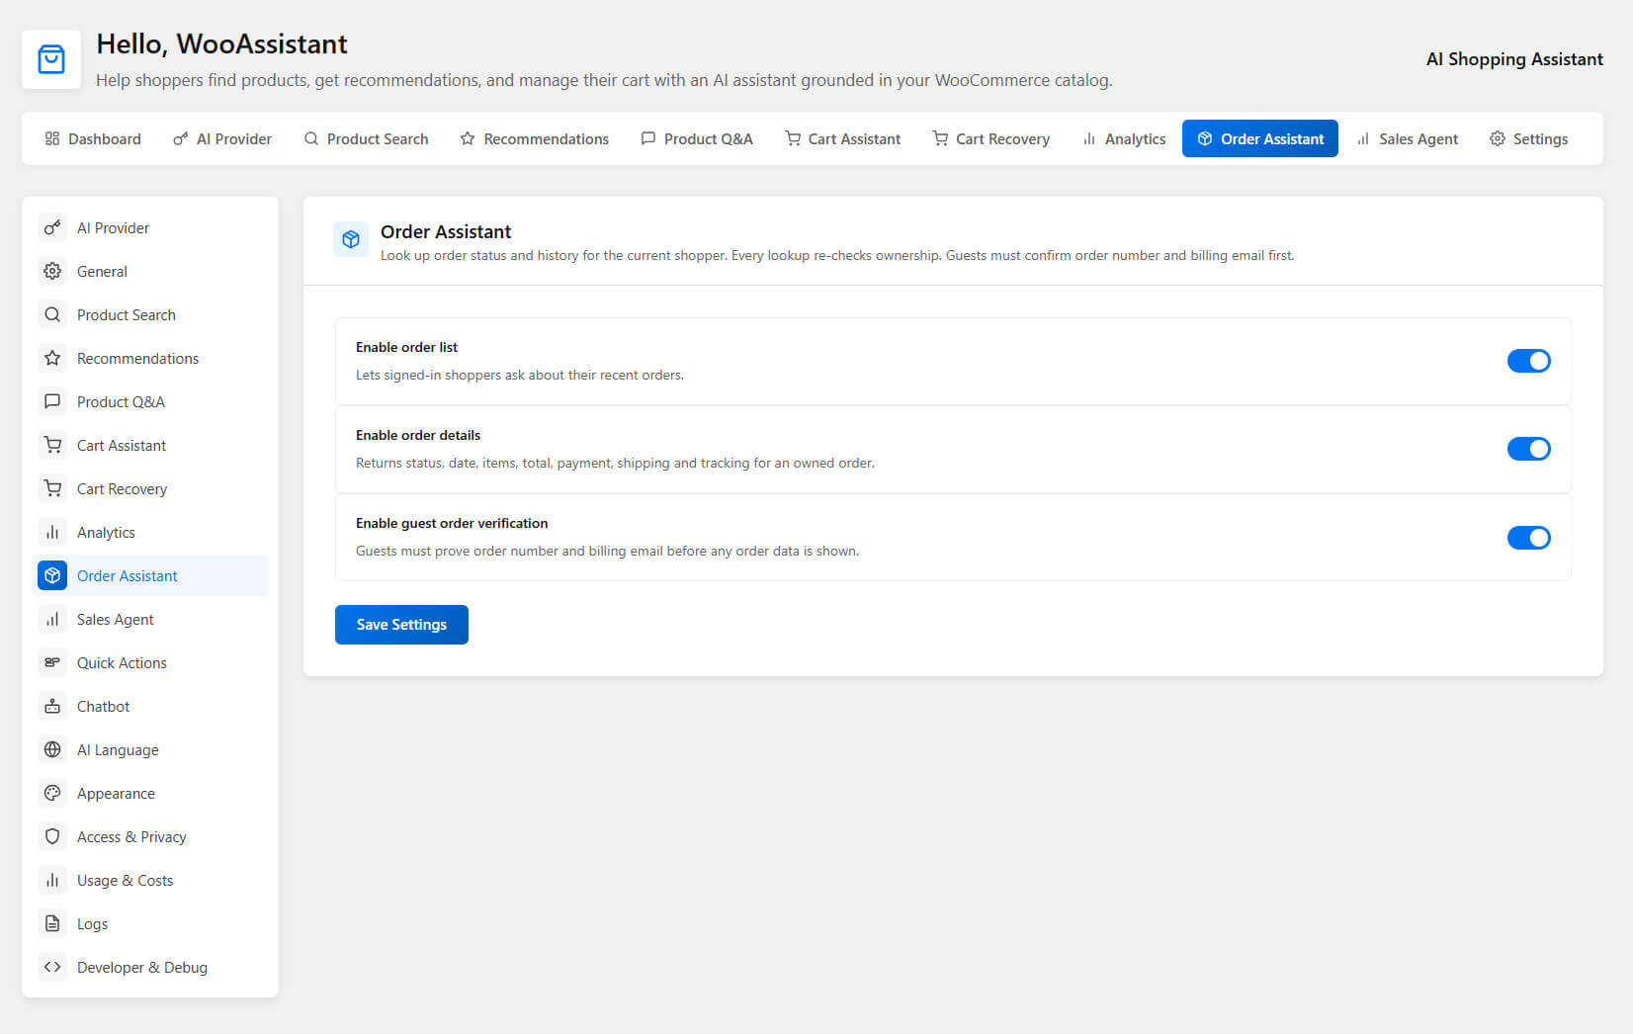
Task: Switch to the Sales Agent top tab
Action: click(x=1408, y=138)
